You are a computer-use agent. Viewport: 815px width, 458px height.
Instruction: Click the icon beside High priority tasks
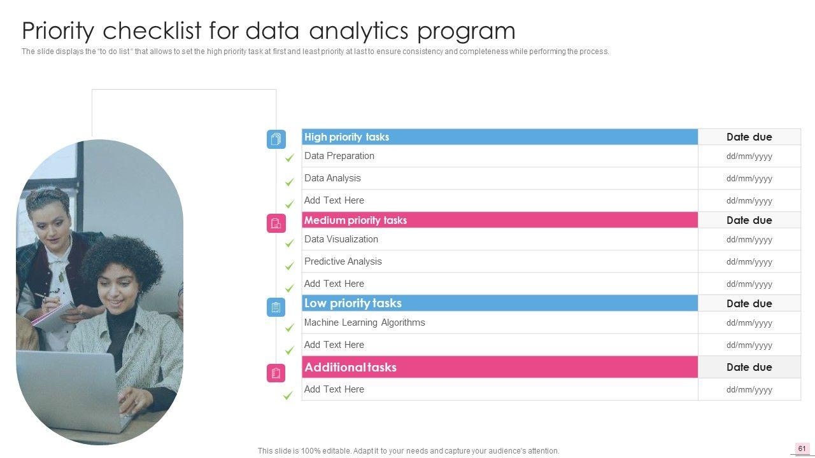pos(276,139)
